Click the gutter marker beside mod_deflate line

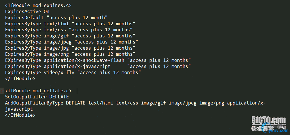point(2,91)
